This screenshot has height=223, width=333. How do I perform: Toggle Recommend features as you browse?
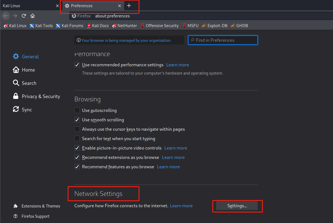tap(77, 167)
